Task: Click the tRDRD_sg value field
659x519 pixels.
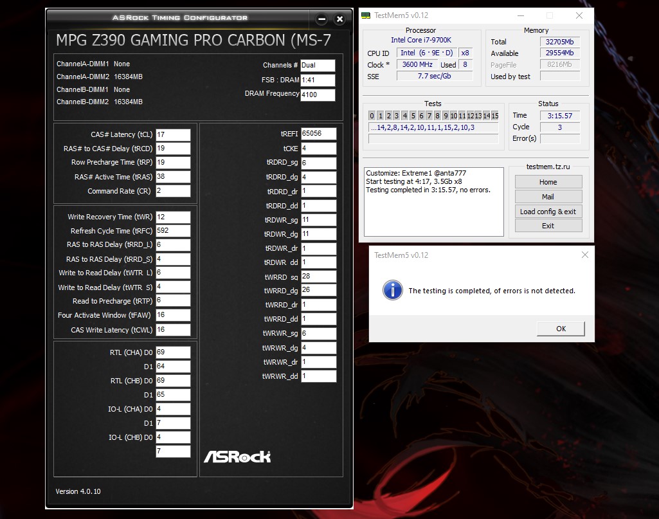Action: click(319, 163)
